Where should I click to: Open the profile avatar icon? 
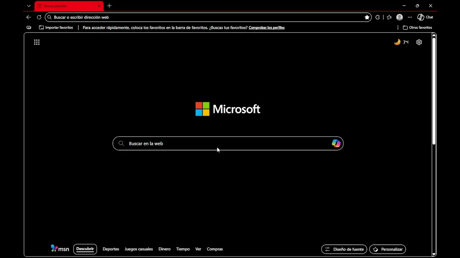coord(399,17)
